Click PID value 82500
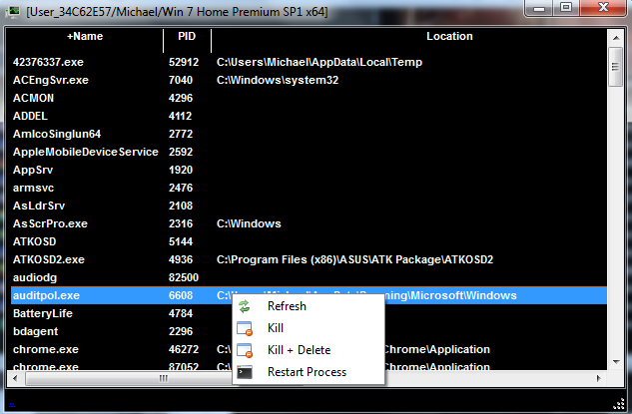Screen dimensions: 632x414 (184, 278)
